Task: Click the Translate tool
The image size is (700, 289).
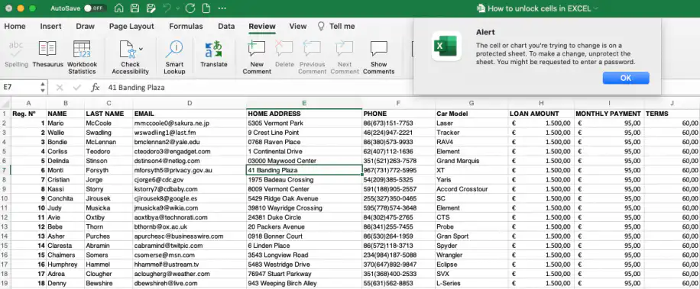Action: click(213, 54)
